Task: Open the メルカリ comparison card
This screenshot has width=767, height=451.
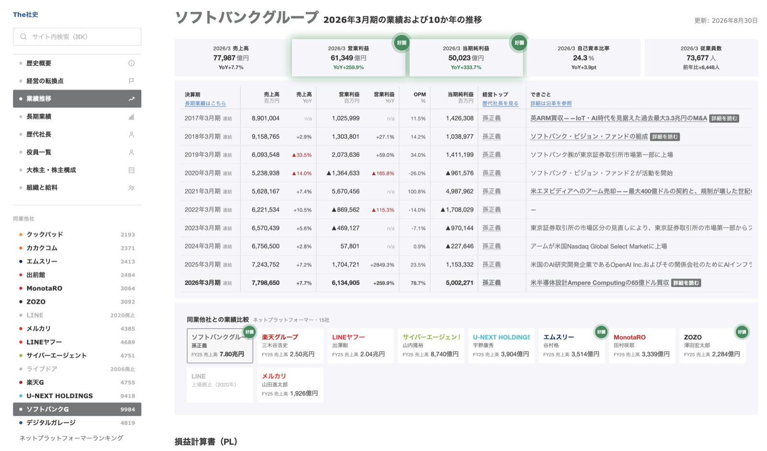Action: (x=290, y=385)
